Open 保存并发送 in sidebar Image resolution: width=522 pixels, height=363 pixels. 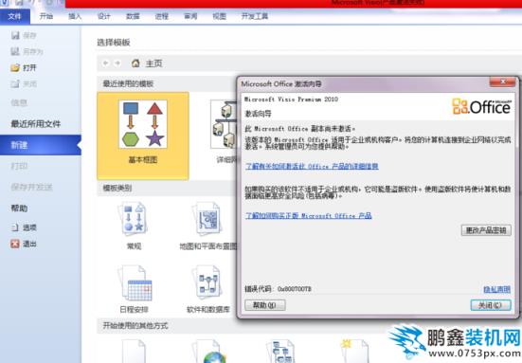(31, 187)
